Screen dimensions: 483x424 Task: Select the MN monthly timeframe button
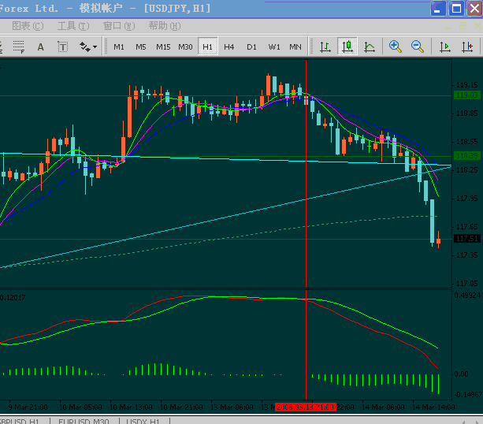295,46
